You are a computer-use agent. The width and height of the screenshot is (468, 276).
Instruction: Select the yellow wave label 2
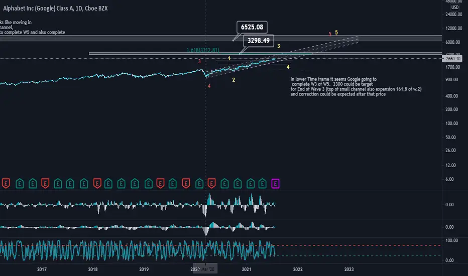coord(233,80)
